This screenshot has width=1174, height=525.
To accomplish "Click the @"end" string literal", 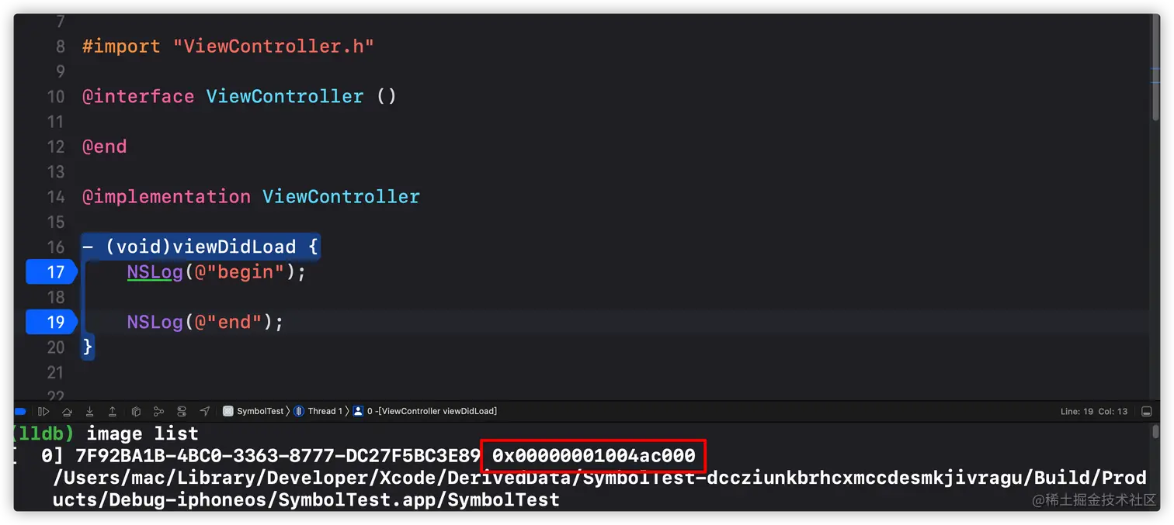I will 228,322.
